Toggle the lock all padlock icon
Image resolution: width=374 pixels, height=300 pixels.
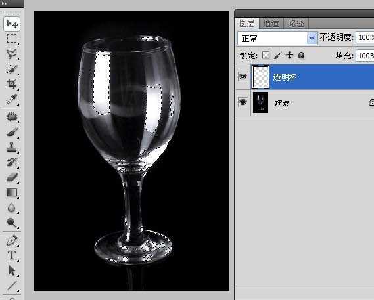(x=302, y=55)
